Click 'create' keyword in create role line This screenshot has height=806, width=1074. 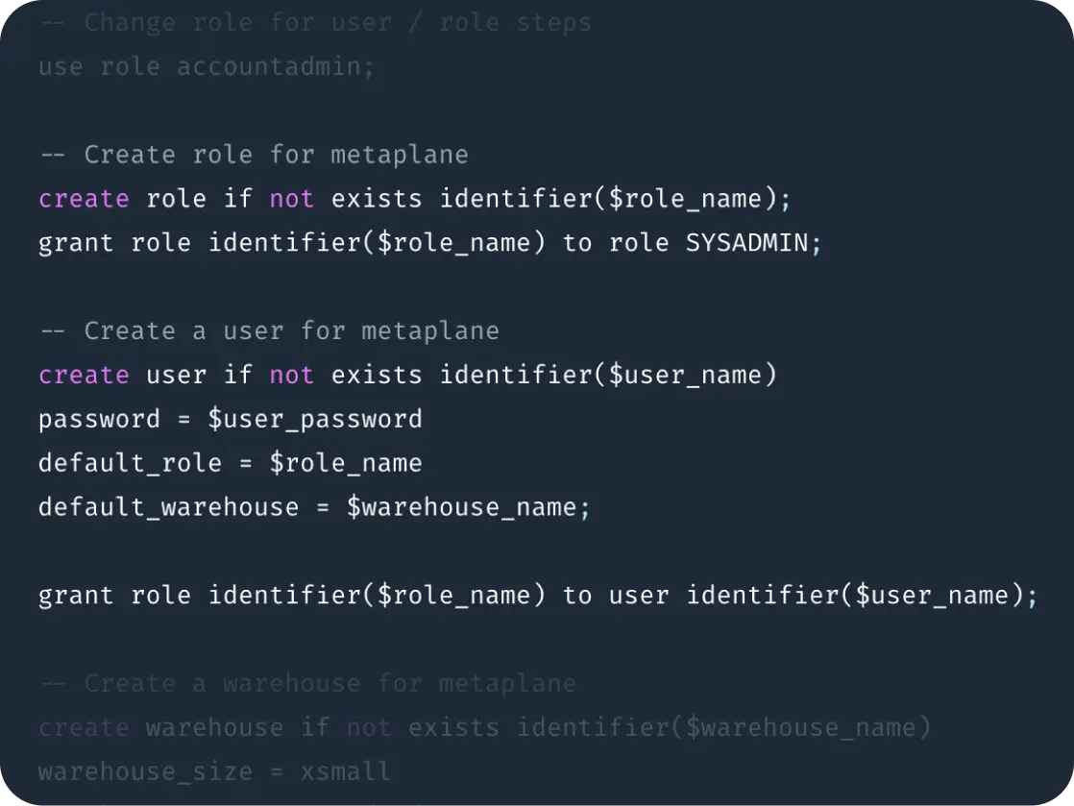[x=84, y=199]
